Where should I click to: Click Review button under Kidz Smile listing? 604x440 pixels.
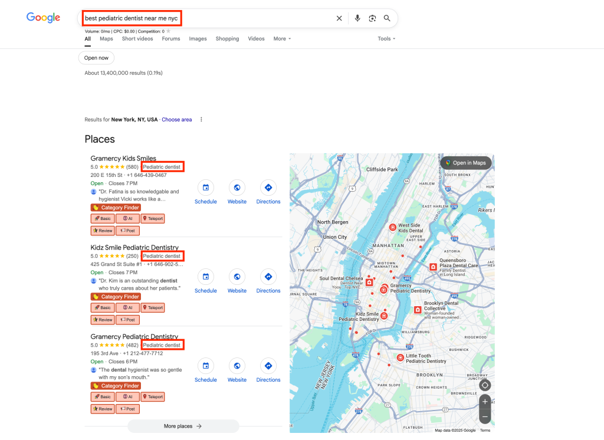pos(103,320)
